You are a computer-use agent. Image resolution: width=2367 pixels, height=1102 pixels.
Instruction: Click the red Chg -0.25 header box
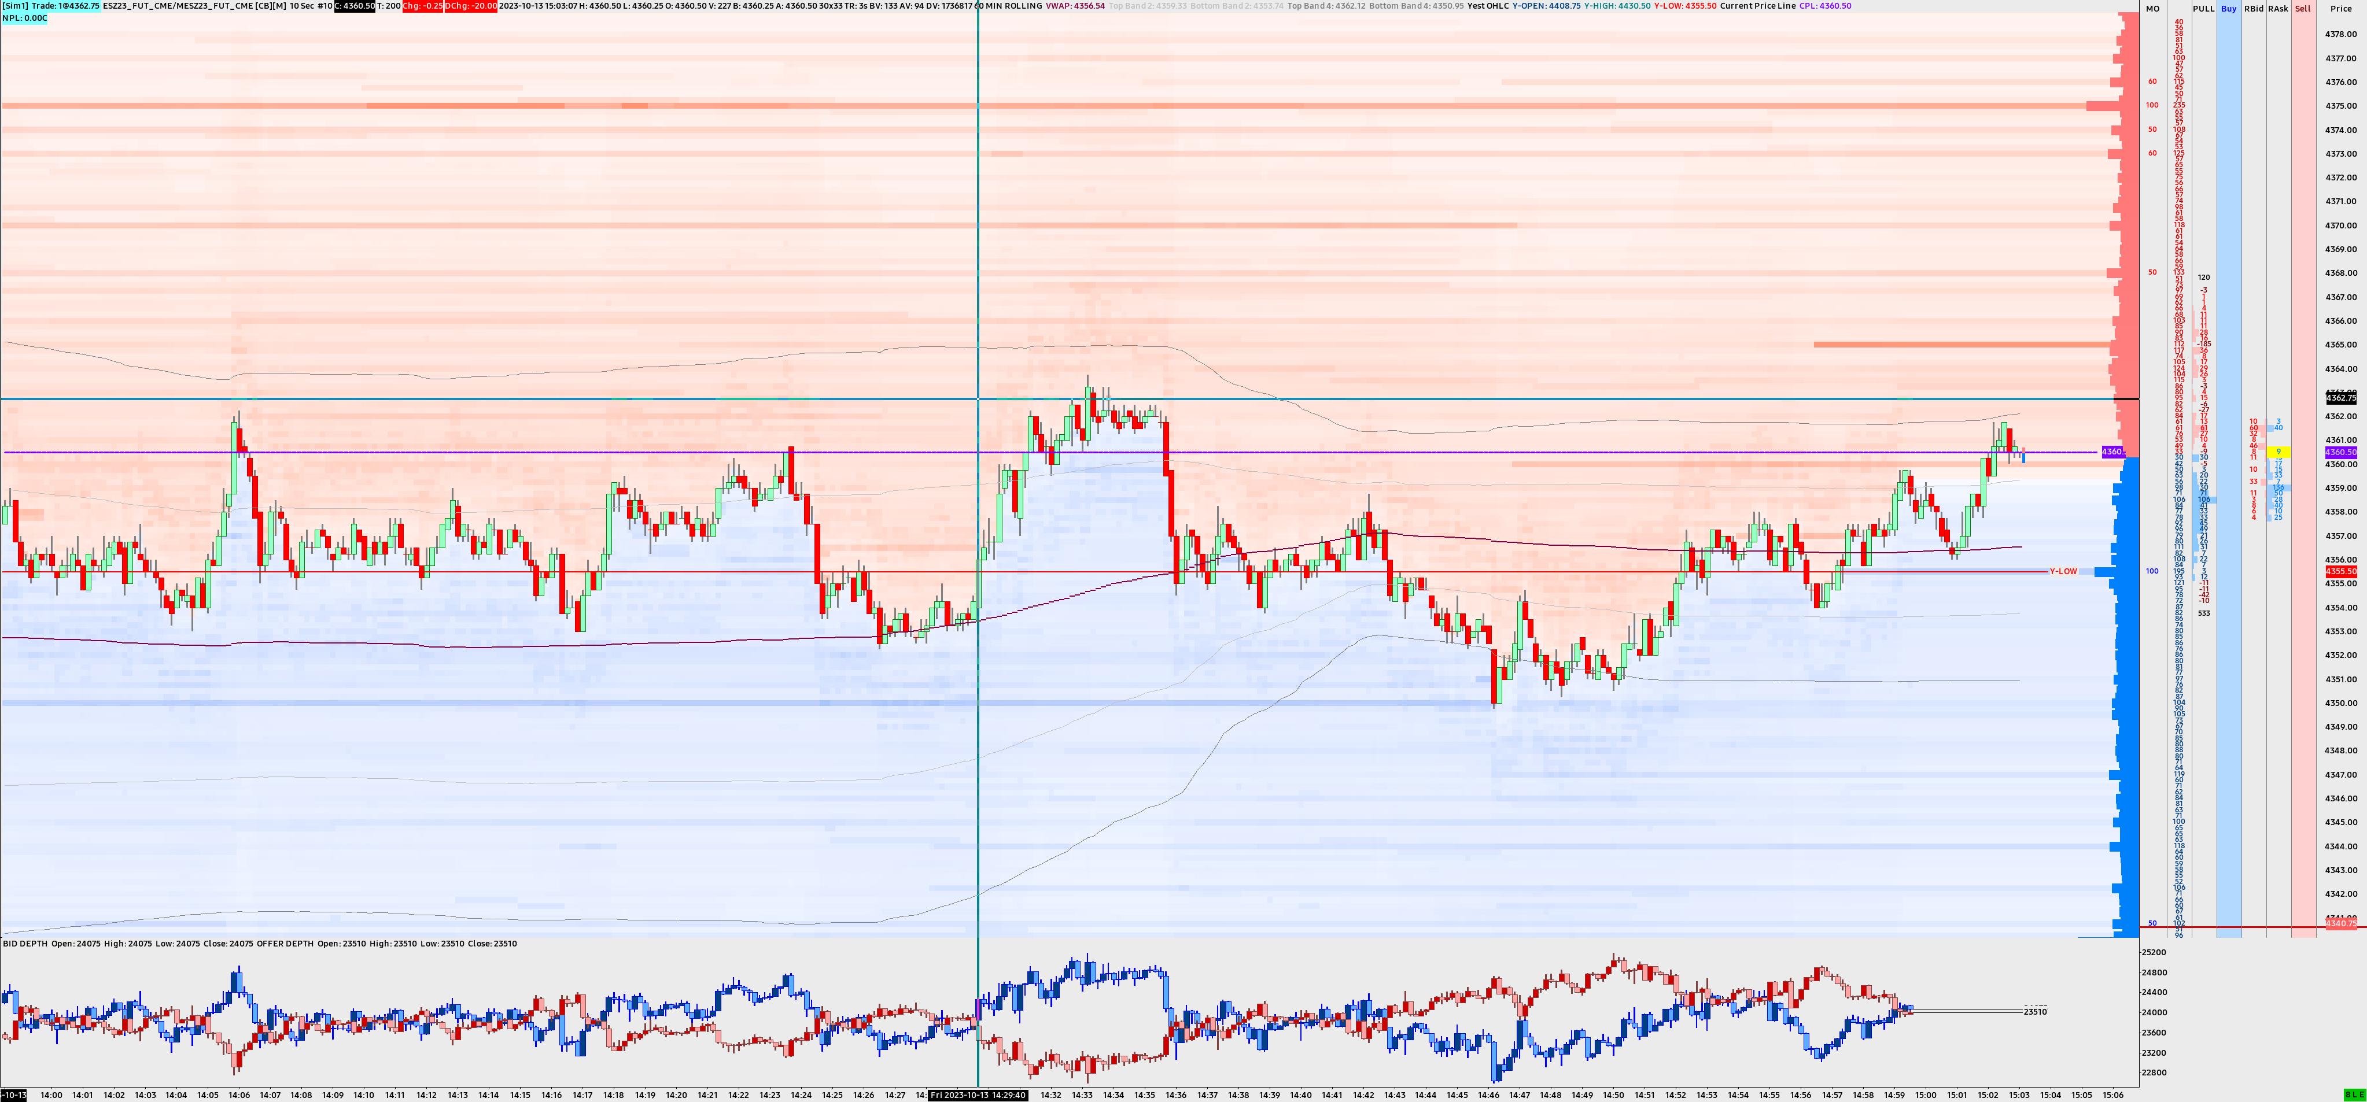pyautogui.click(x=422, y=6)
